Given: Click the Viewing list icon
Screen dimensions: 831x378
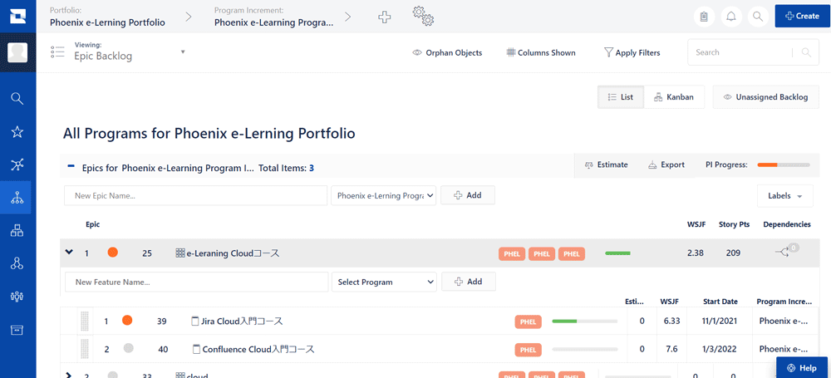Looking at the screenshot, I should coord(57,52).
